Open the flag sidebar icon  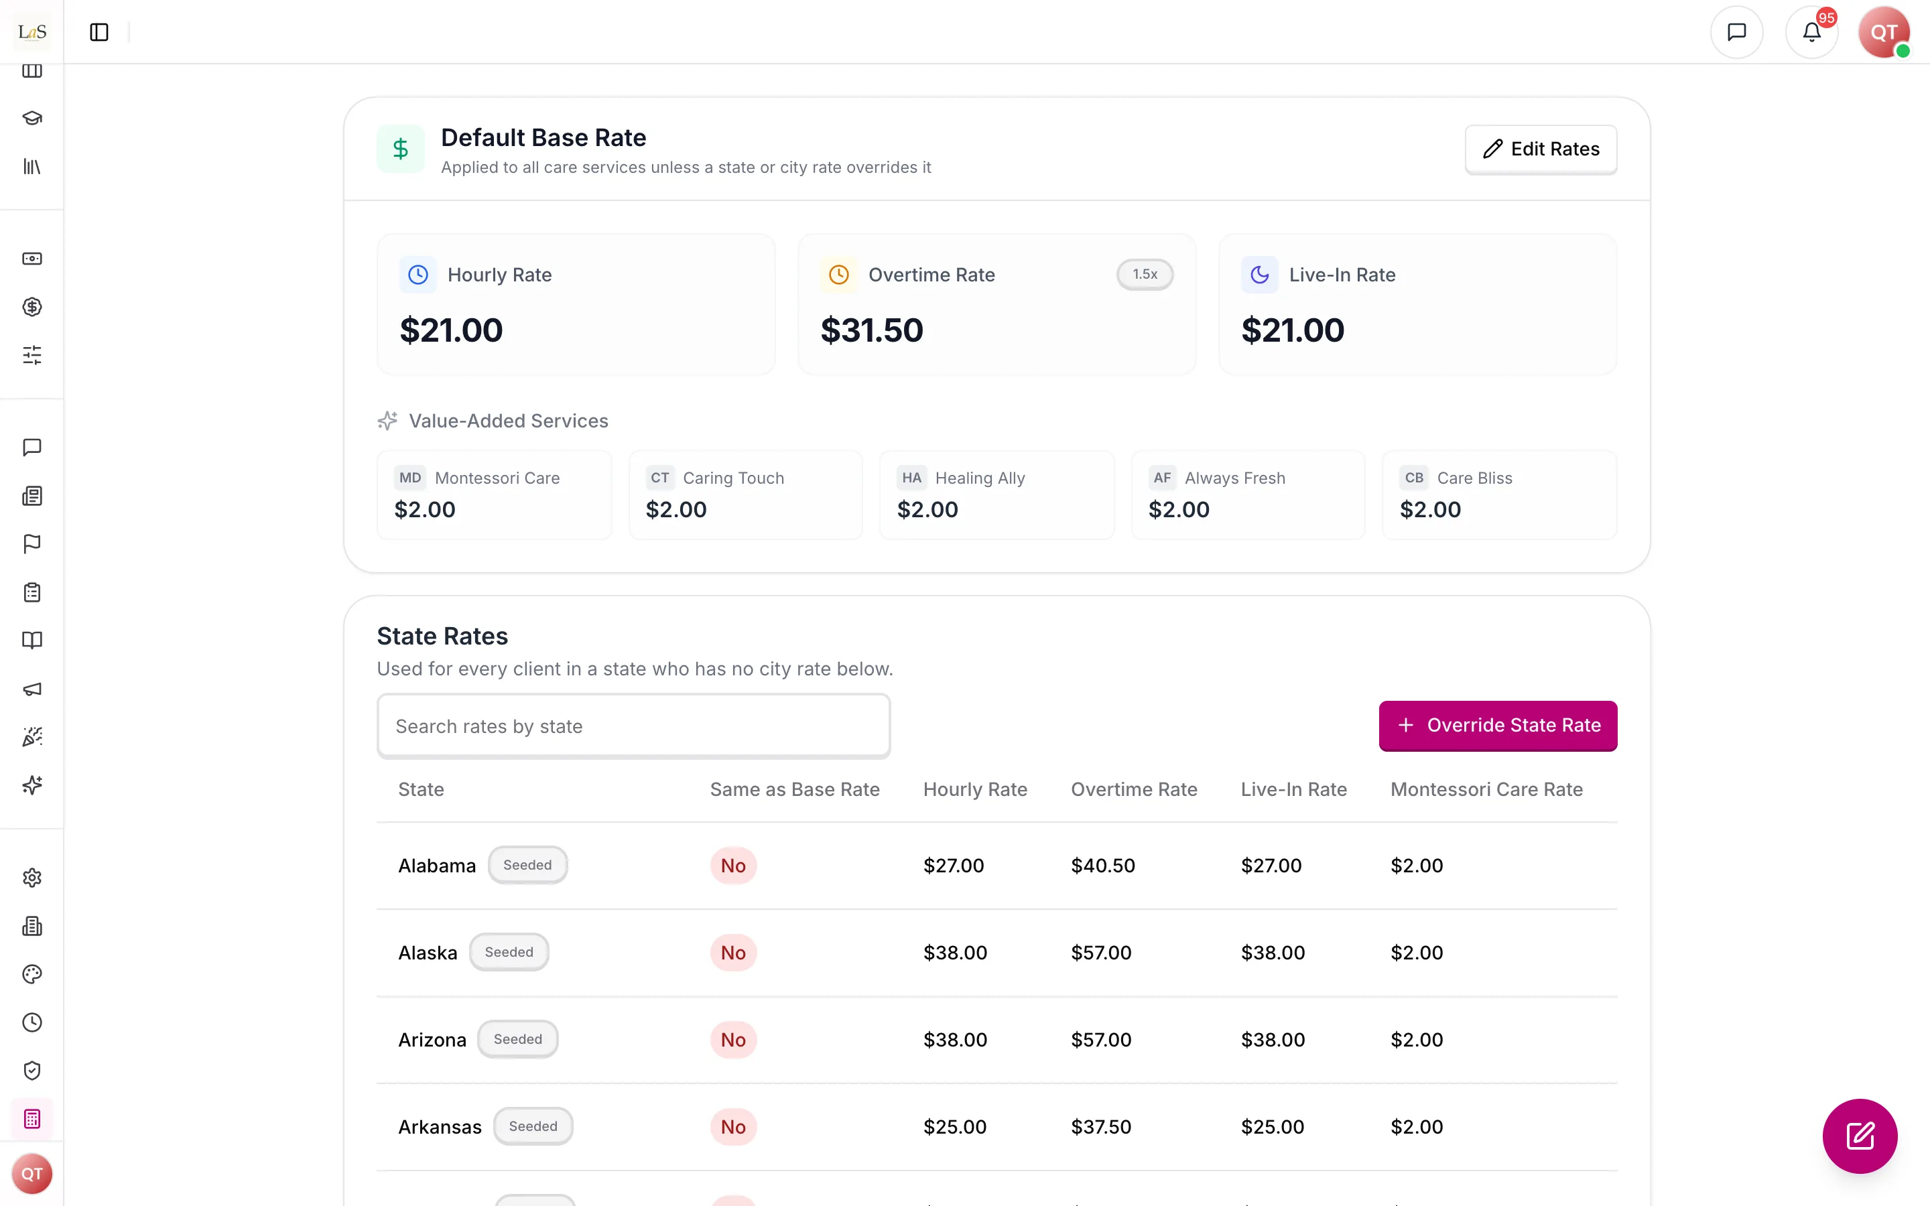click(32, 544)
